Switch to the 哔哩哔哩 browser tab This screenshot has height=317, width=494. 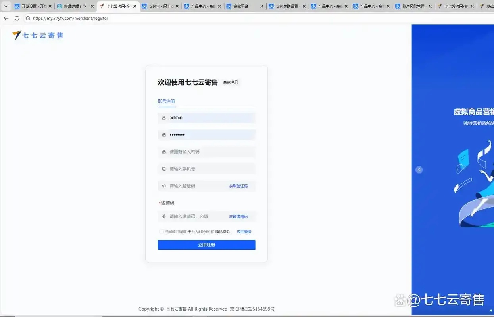75,6
